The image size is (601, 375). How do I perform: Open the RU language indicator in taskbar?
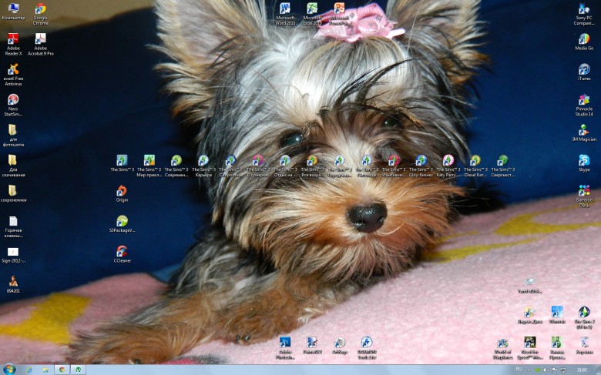tap(518, 370)
